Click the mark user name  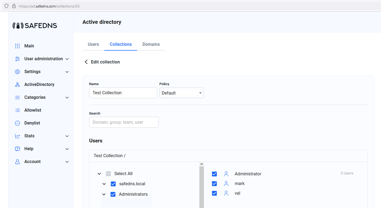pos(240,184)
